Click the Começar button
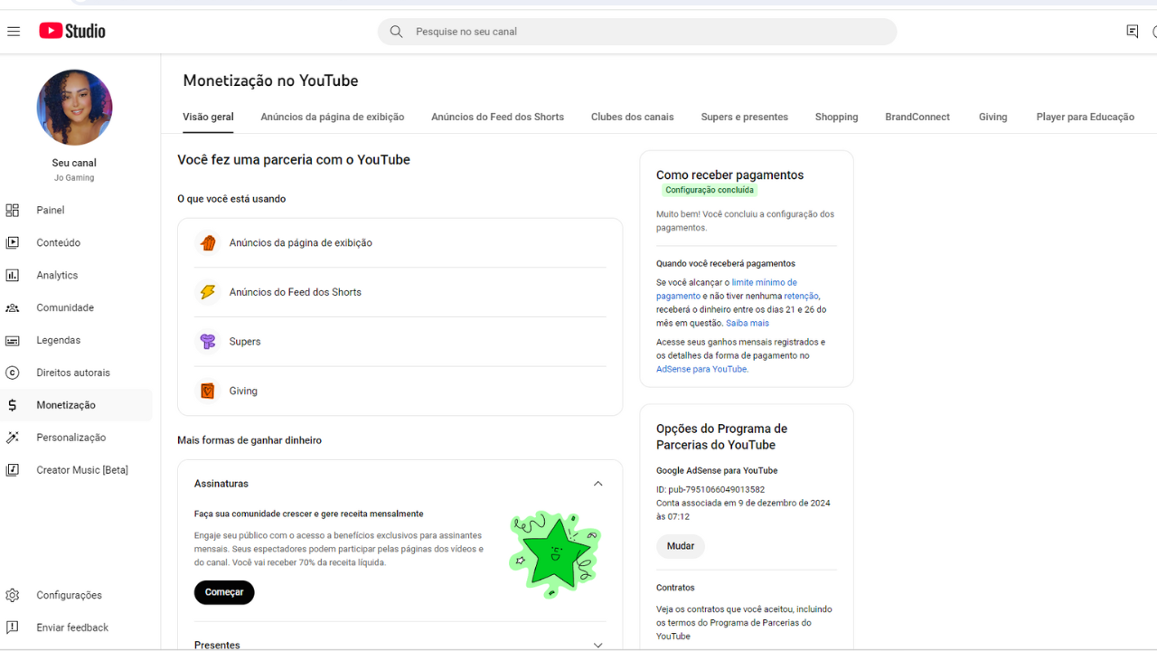This screenshot has width=1157, height=651. (224, 593)
